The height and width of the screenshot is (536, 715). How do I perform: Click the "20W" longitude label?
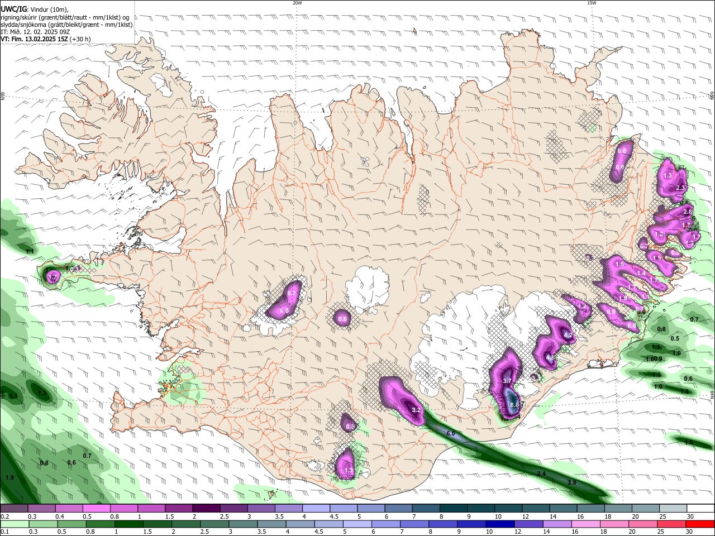point(297,3)
